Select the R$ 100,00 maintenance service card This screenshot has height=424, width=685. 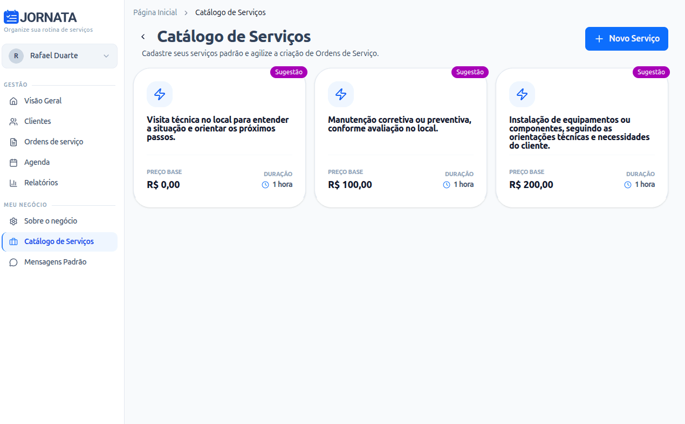click(400, 137)
